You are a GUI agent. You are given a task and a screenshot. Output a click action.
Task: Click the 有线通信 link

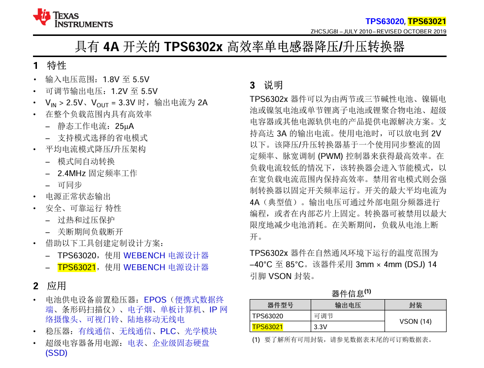(x=95, y=331)
